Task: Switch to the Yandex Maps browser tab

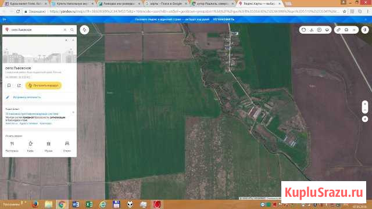Action: (260, 3)
